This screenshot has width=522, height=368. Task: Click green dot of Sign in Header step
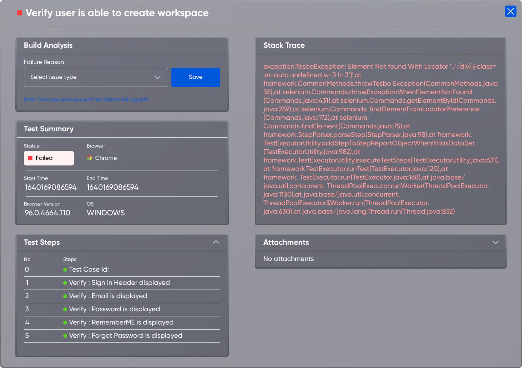(65, 283)
